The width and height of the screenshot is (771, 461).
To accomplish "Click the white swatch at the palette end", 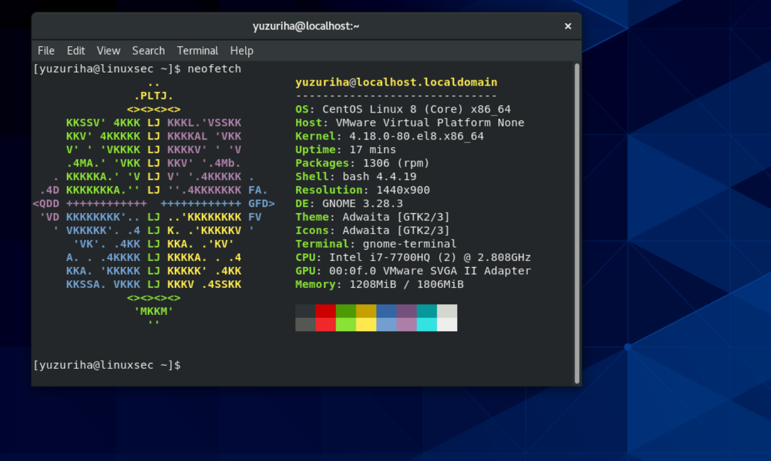I will coord(448,325).
